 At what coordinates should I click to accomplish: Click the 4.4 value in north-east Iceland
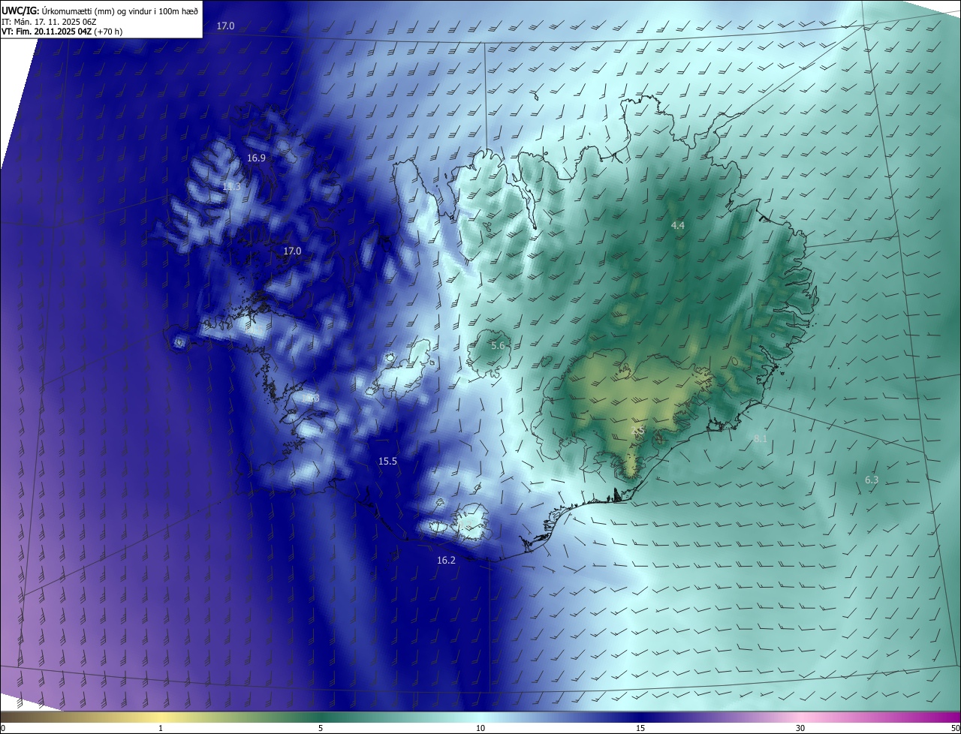point(678,225)
